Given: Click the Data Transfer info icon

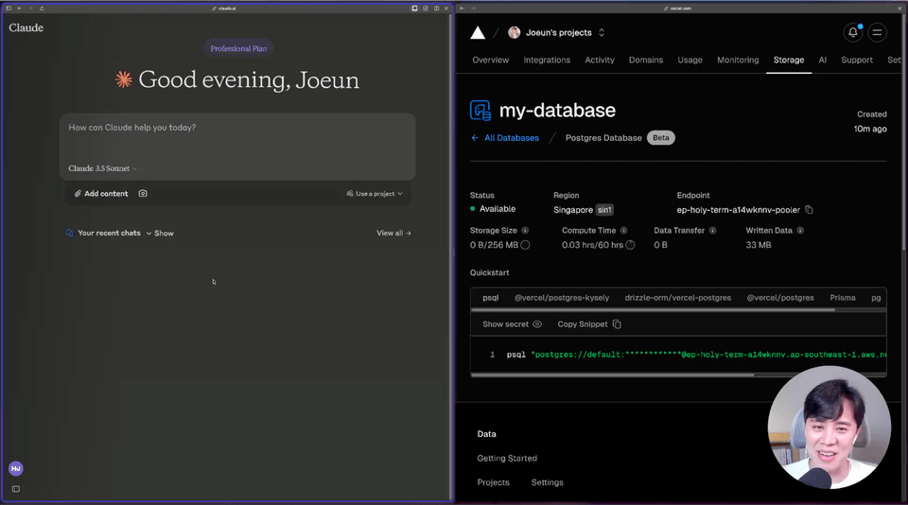Looking at the screenshot, I should pyautogui.click(x=713, y=231).
